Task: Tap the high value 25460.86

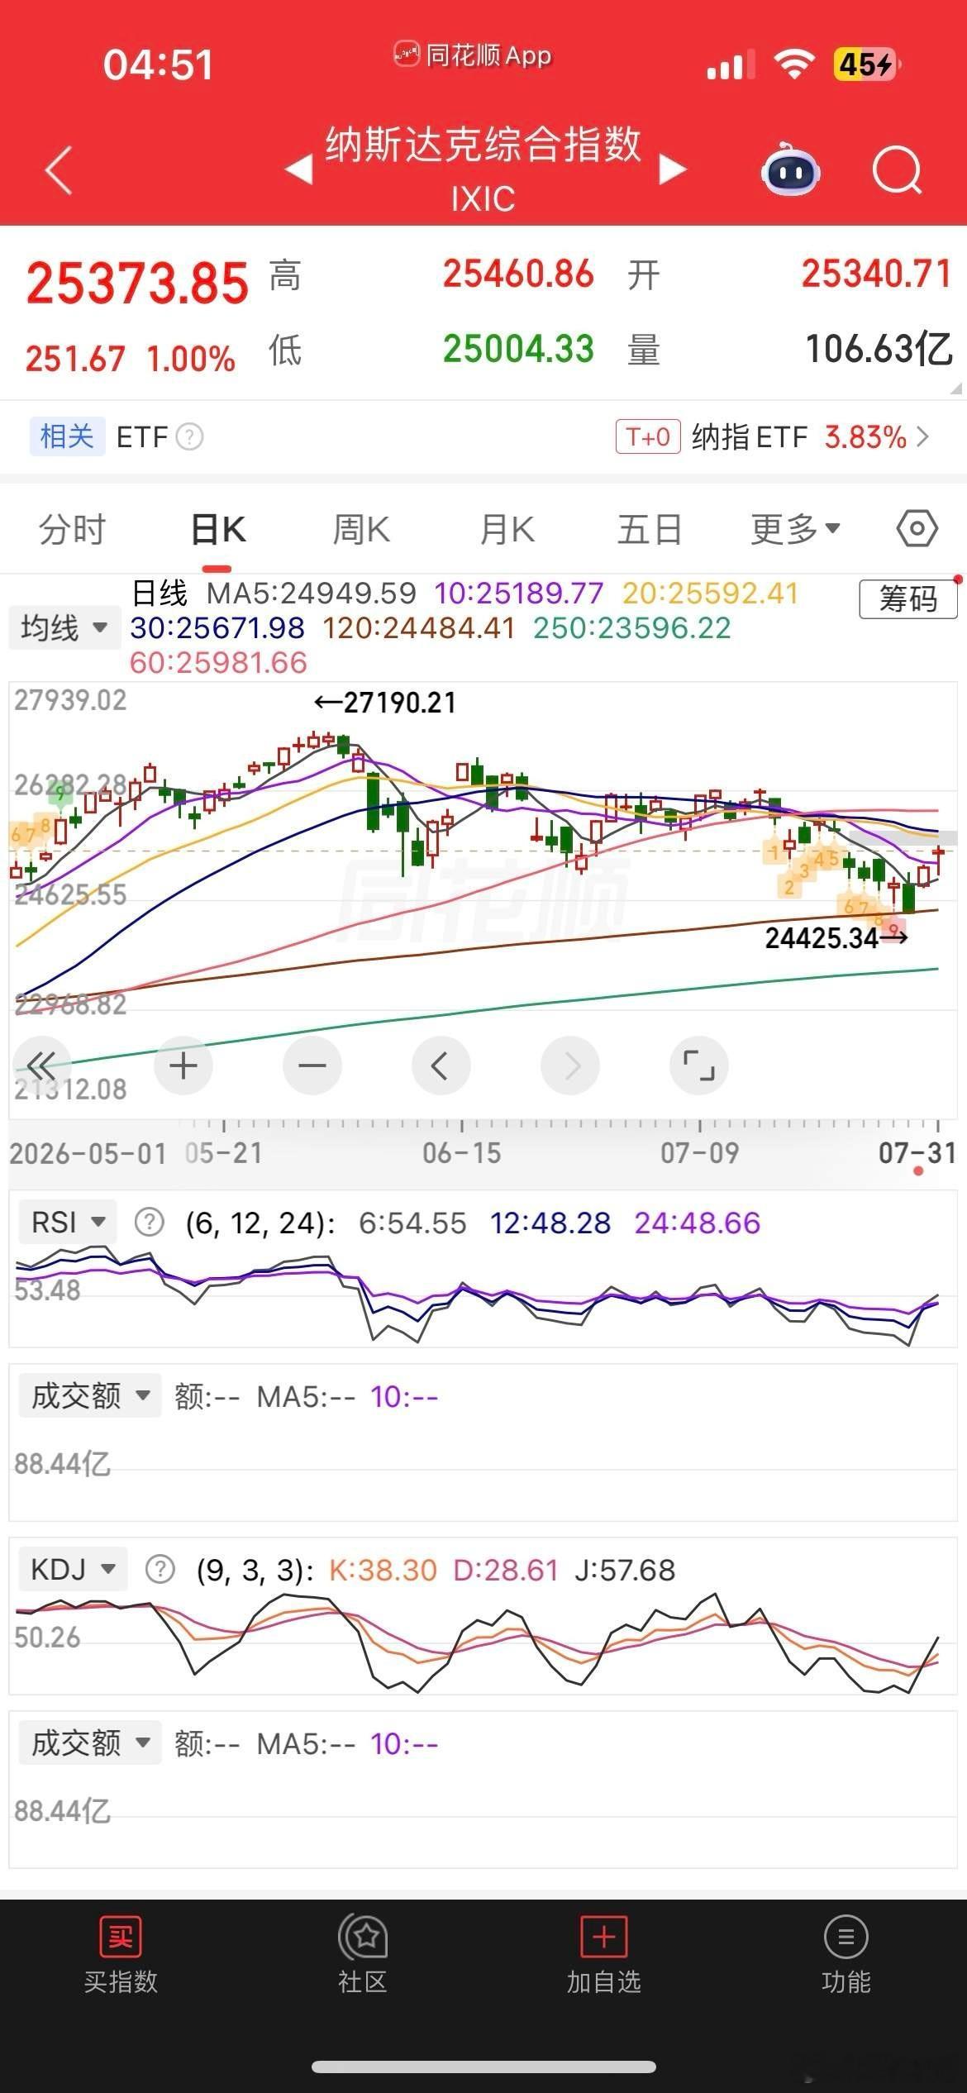Action: pos(518,274)
